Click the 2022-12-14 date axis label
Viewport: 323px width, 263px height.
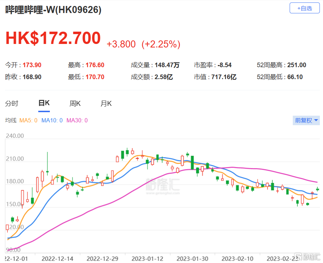pyautogui.click(x=58, y=259)
